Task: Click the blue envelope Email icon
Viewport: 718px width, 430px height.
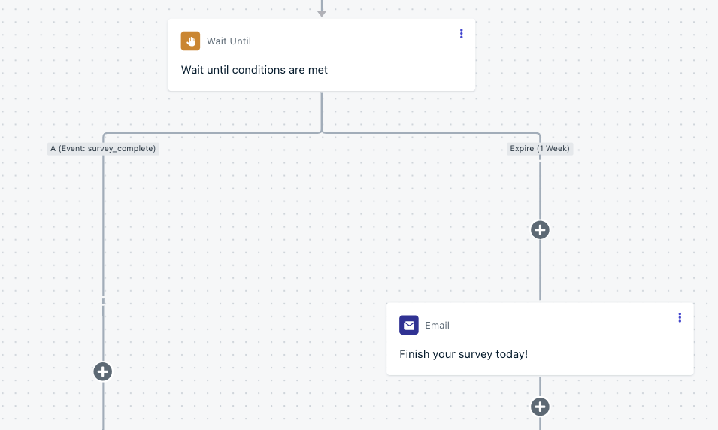Action: [409, 325]
